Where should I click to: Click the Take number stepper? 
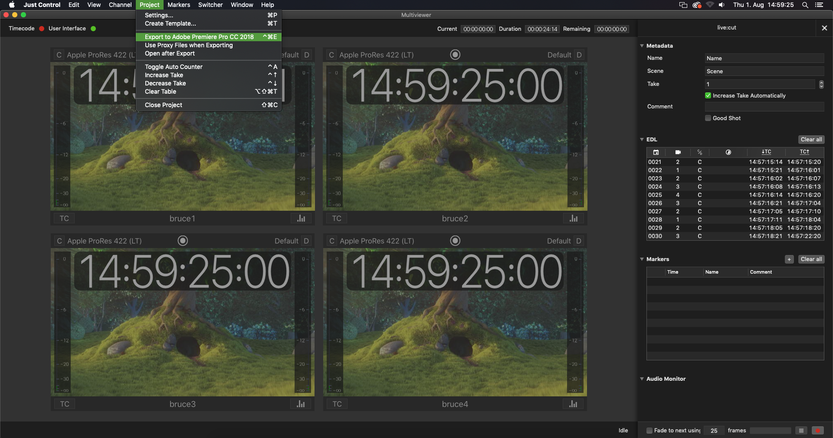coord(821,84)
